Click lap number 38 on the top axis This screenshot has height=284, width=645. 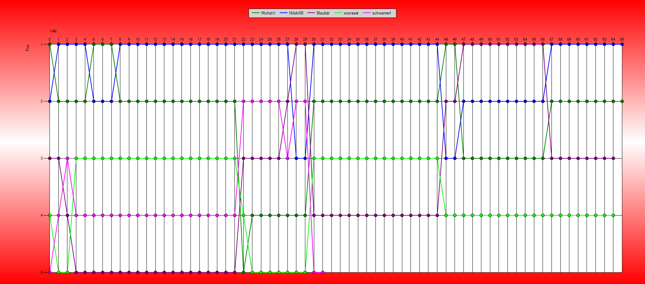[384, 39]
